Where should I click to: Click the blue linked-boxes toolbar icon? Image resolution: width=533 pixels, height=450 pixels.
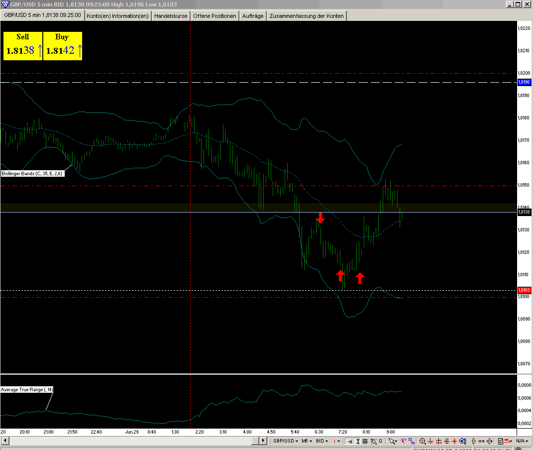pyautogui.click(x=412, y=441)
